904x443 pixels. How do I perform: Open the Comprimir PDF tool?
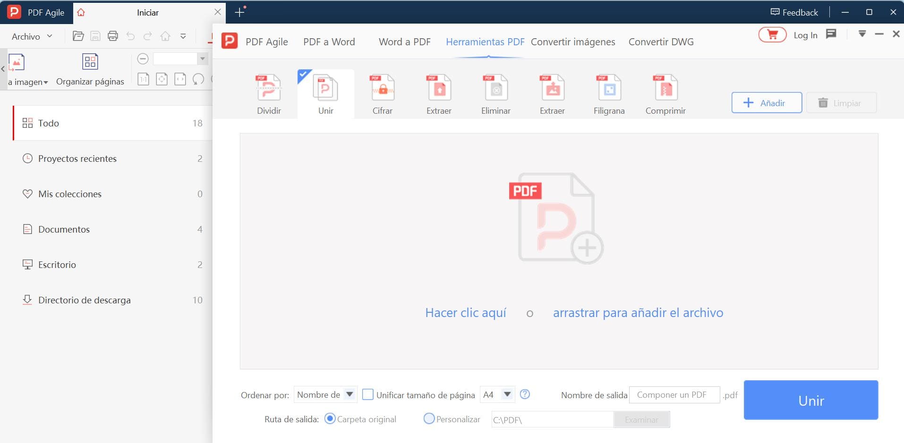click(665, 94)
